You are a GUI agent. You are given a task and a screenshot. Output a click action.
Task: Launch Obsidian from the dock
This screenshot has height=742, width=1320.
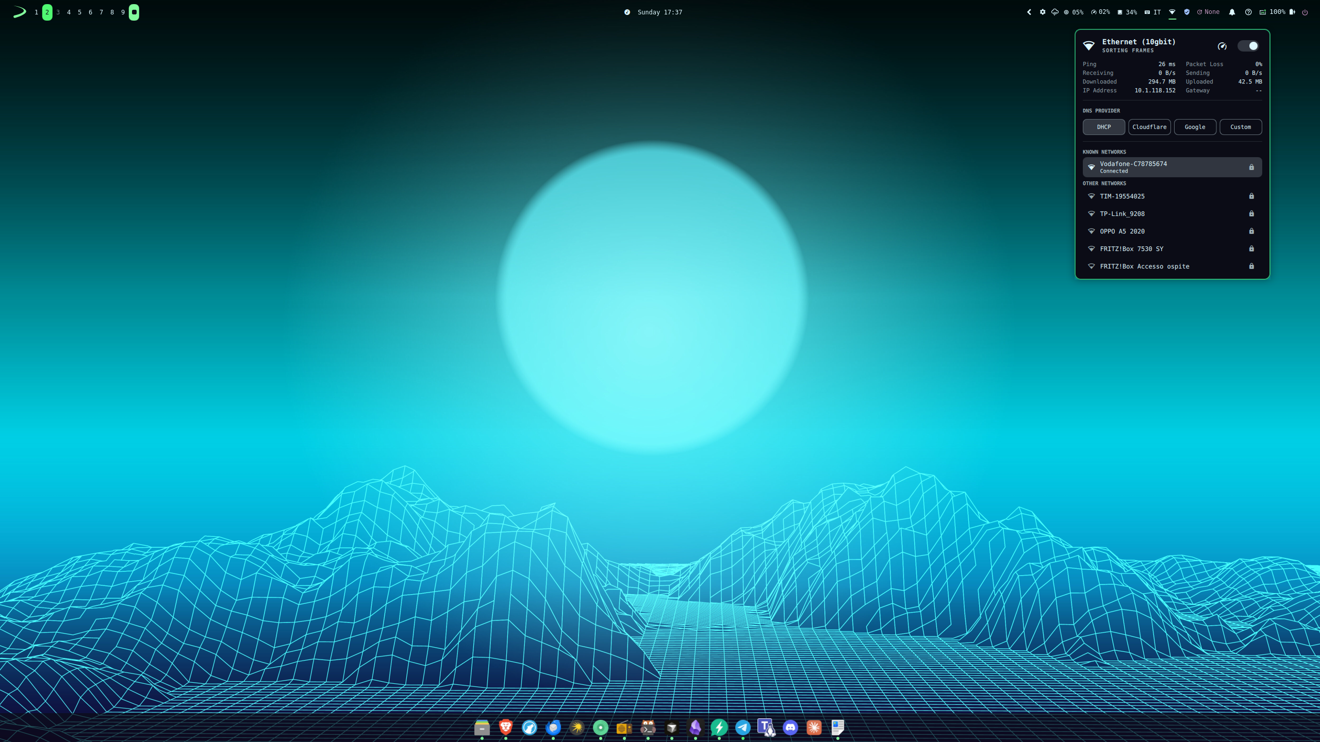[696, 728]
